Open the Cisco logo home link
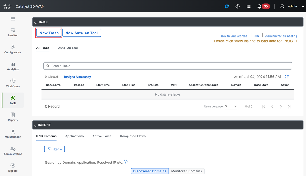Viewport: 306px width, 176px height. (7, 6)
